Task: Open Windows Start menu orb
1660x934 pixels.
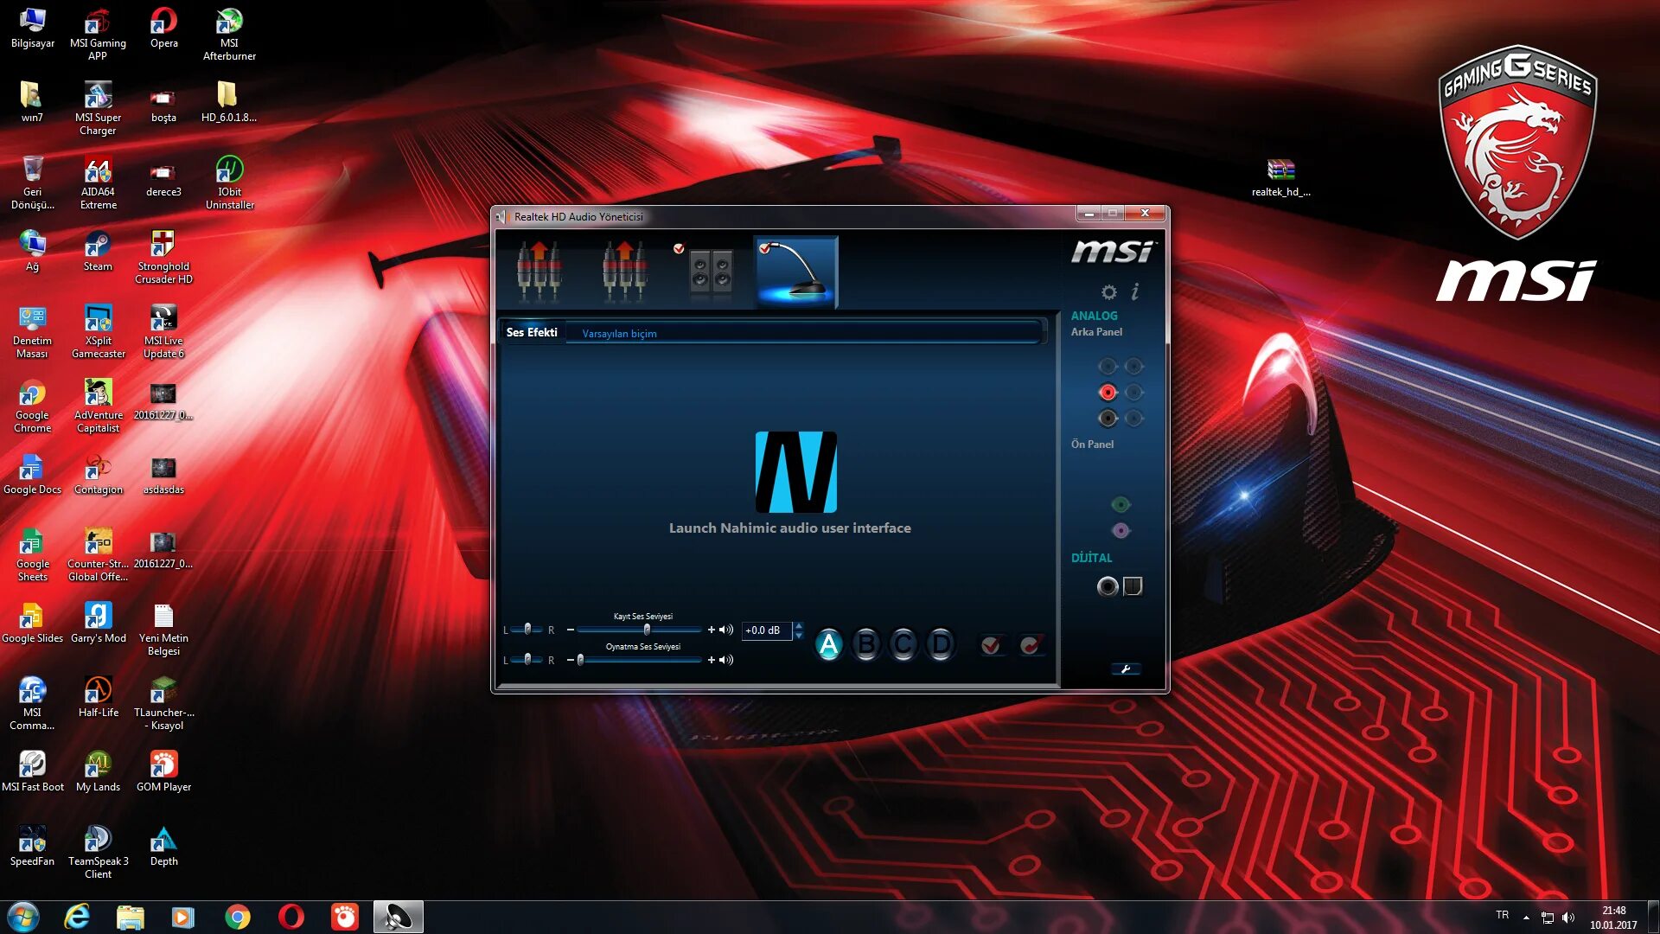Action: [23, 917]
